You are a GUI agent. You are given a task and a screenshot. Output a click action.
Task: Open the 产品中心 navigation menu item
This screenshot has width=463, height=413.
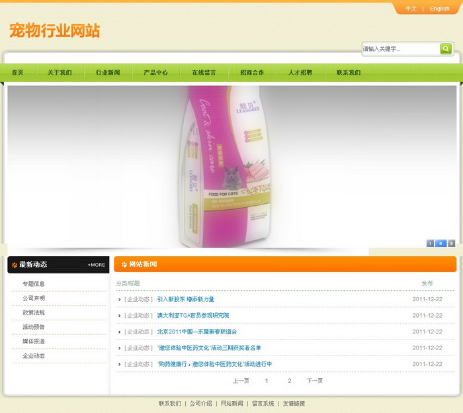pyautogui.click(x=155, y=73)
